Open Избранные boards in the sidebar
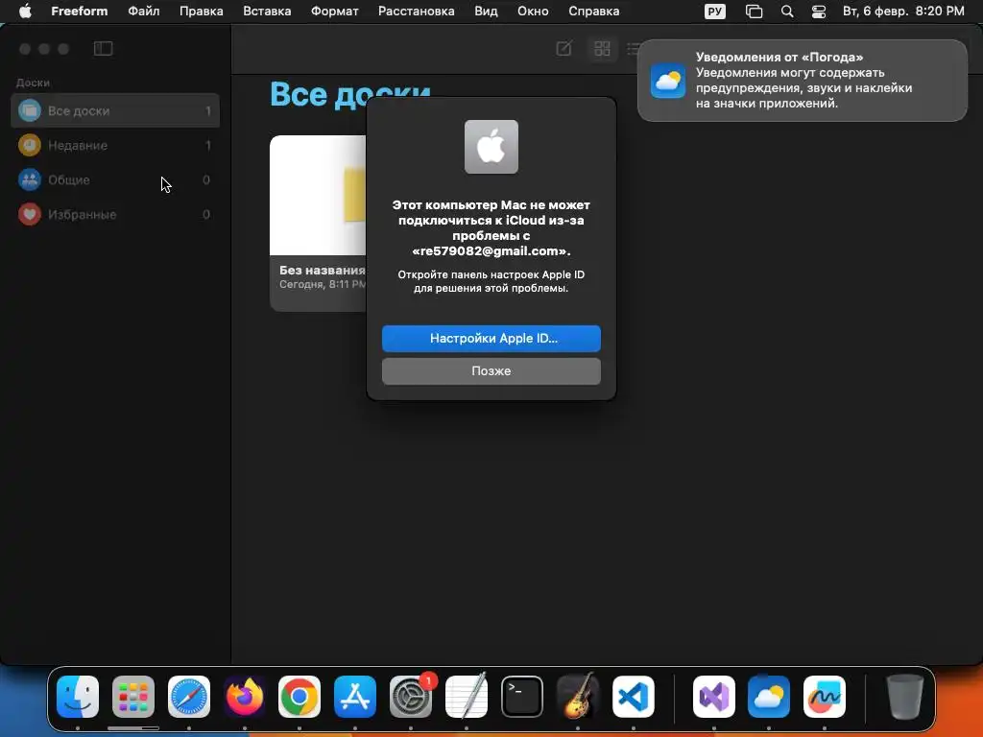This screenshot has width=983, height=737. click(x=115, y=214)
